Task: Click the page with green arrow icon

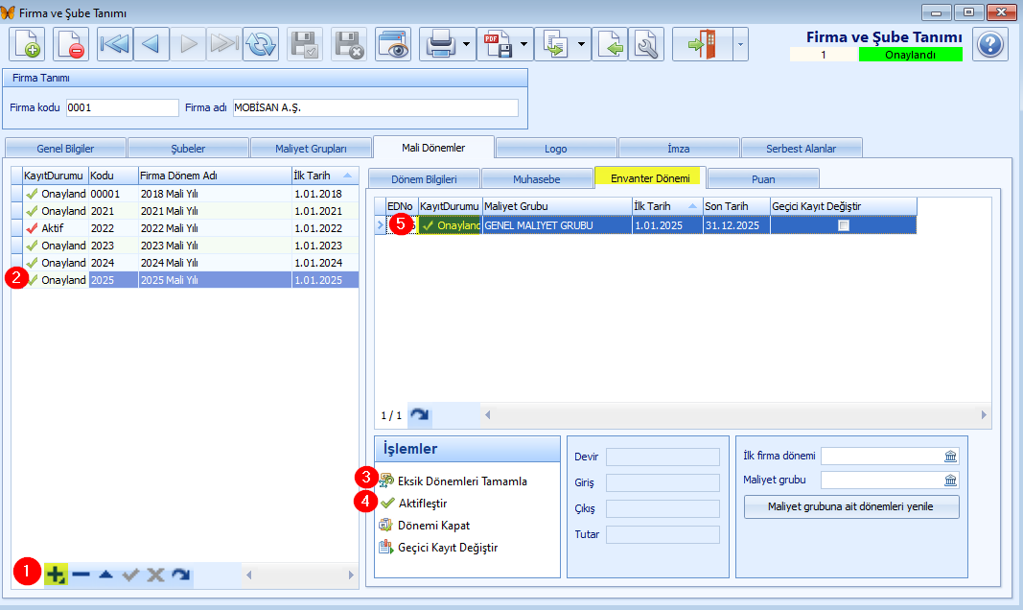Action: coord(610,44)
